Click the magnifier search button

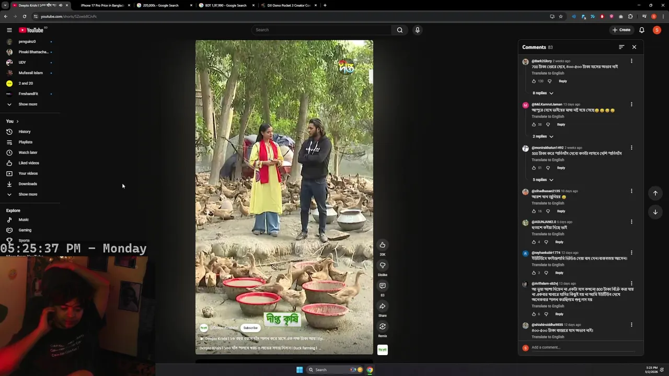tap(400, 30)
